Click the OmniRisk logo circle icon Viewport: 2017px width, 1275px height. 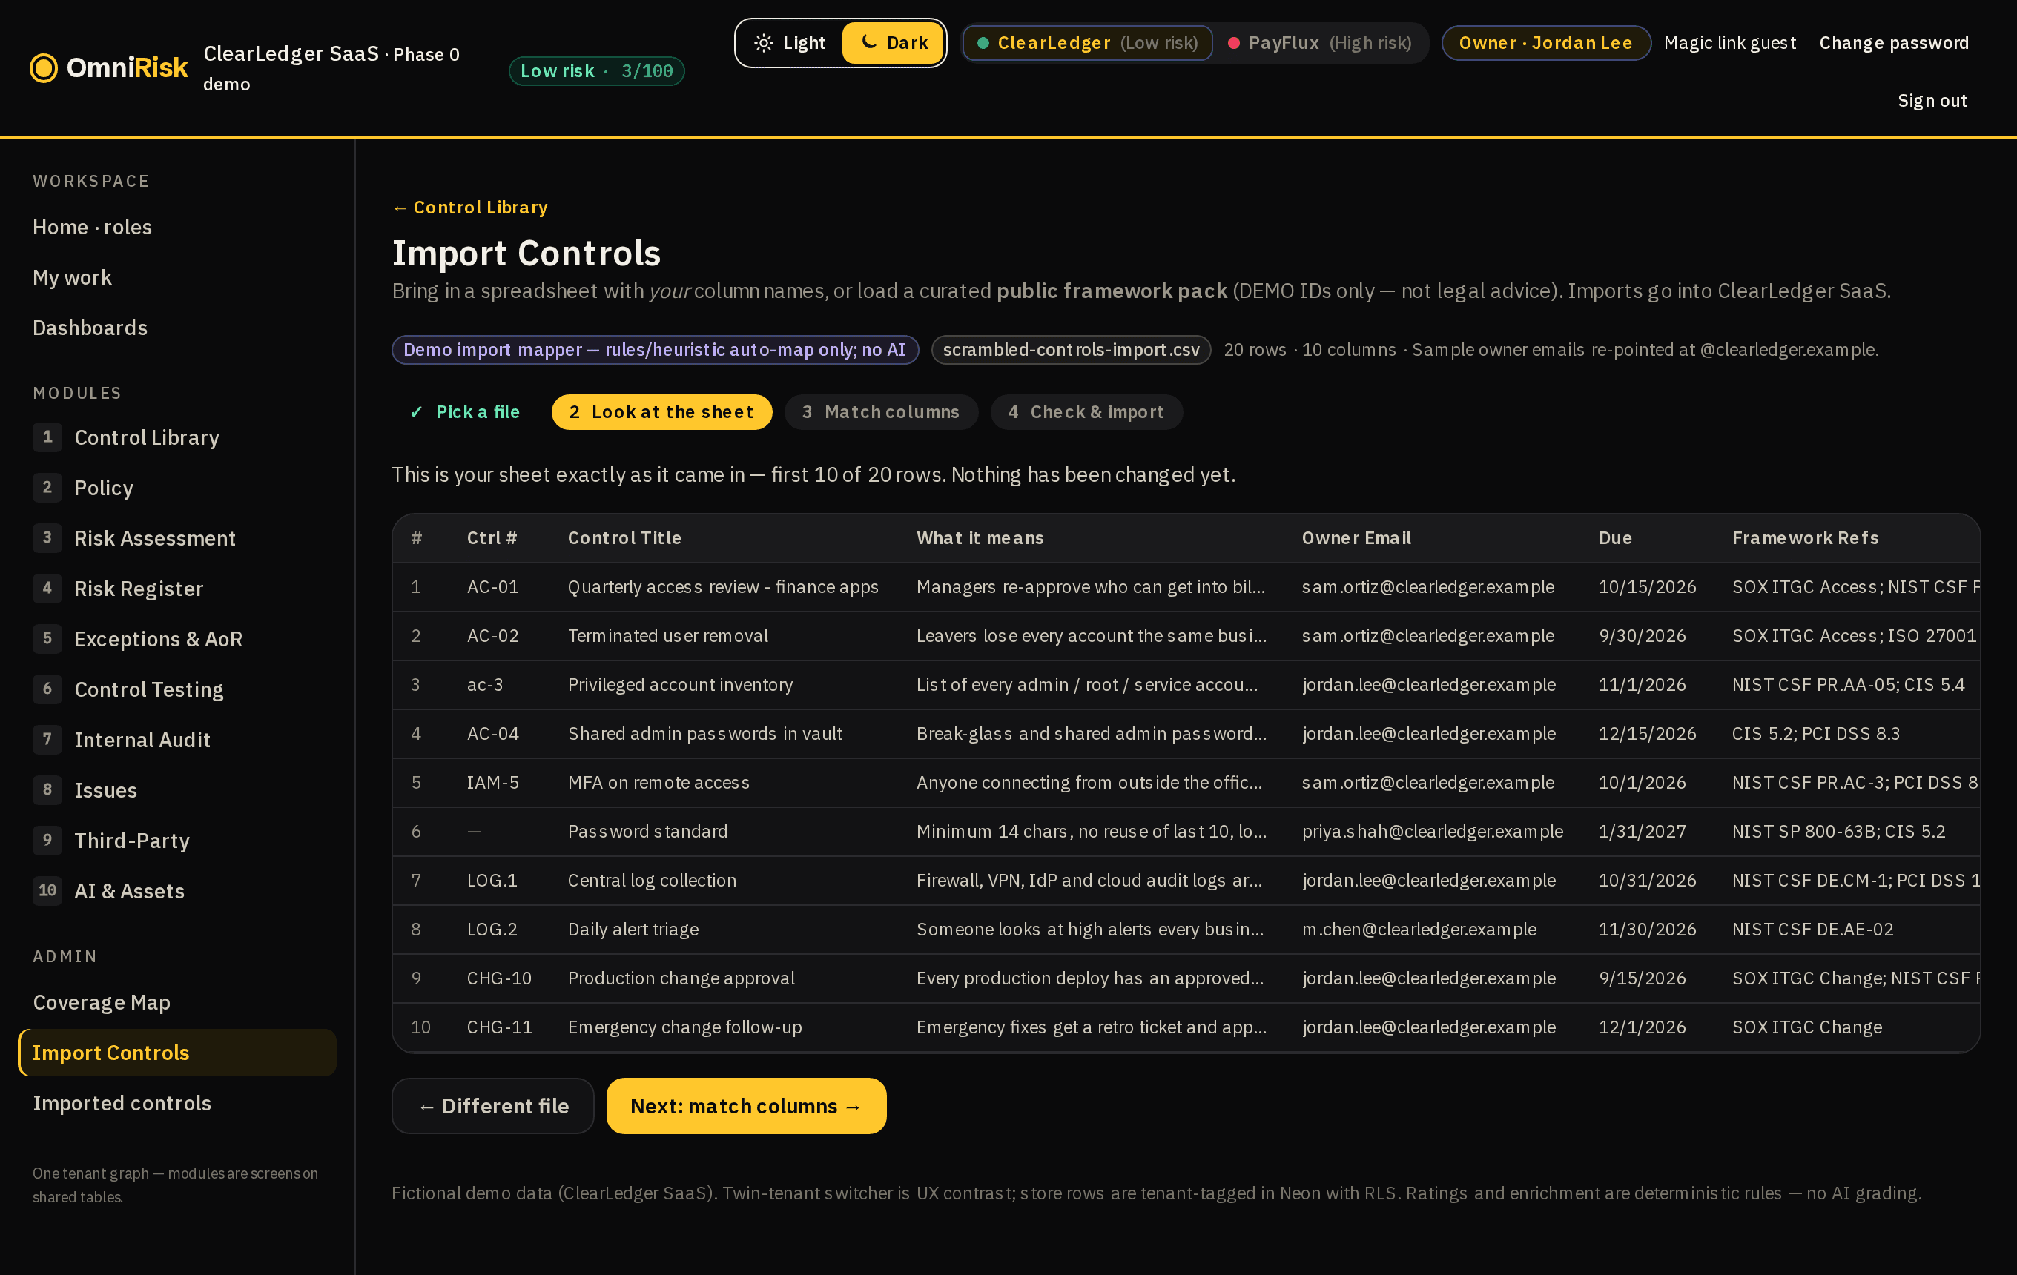pyautogui.click(x=44, y=69)
